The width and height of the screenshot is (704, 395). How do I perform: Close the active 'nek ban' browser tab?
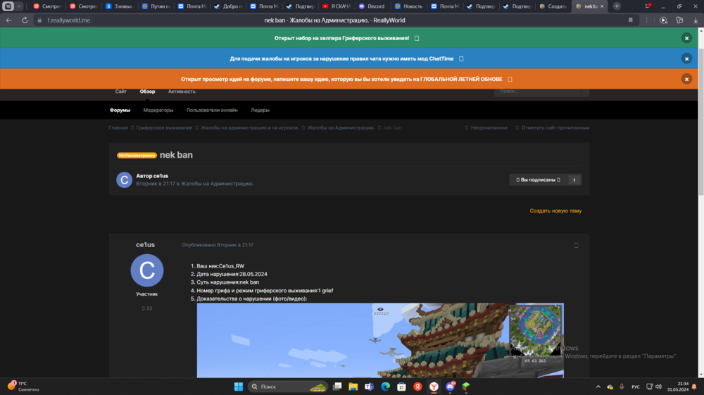602,6
